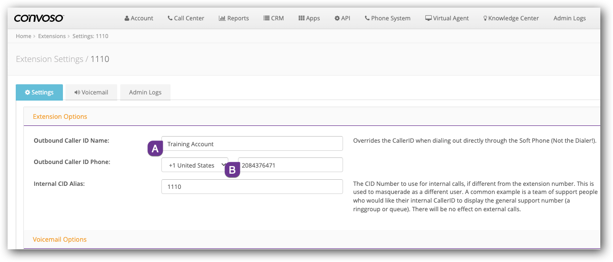The width and height of the screenshot is (613, 262).
Task: Switch to the Voicemail tab
Action: [x=91, y=92]
